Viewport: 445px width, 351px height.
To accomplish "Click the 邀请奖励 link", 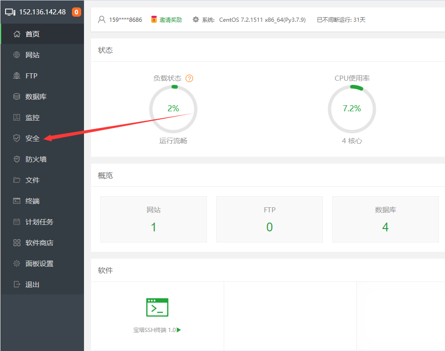I will [x=170, y=19].
